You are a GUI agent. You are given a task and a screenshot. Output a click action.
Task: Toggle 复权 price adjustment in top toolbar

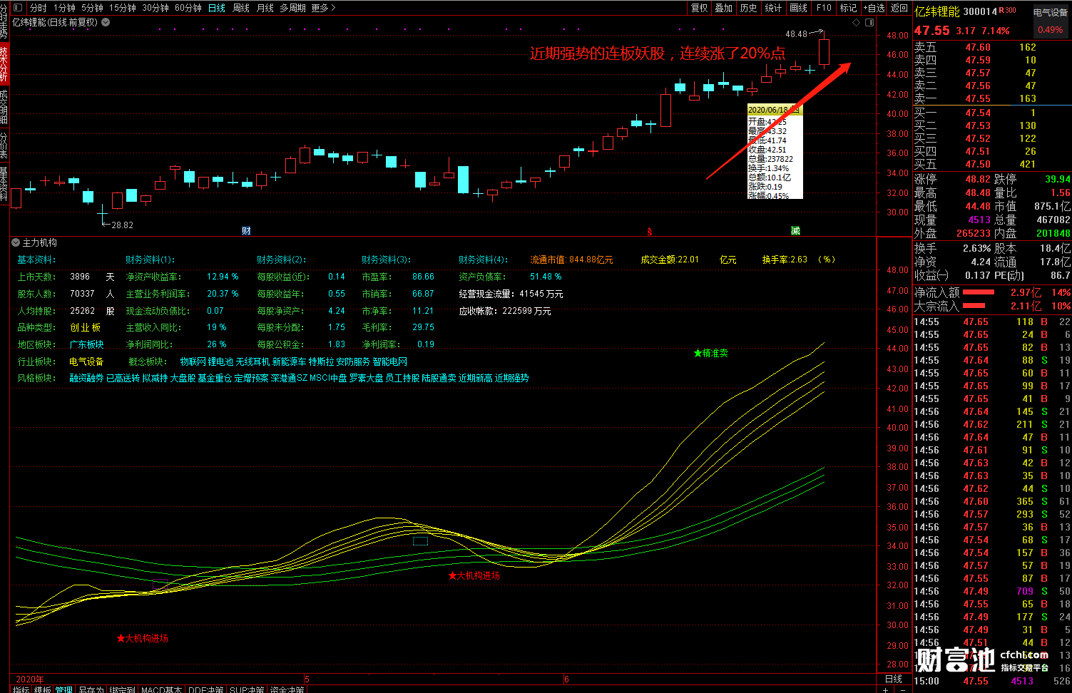coord(700,8)
